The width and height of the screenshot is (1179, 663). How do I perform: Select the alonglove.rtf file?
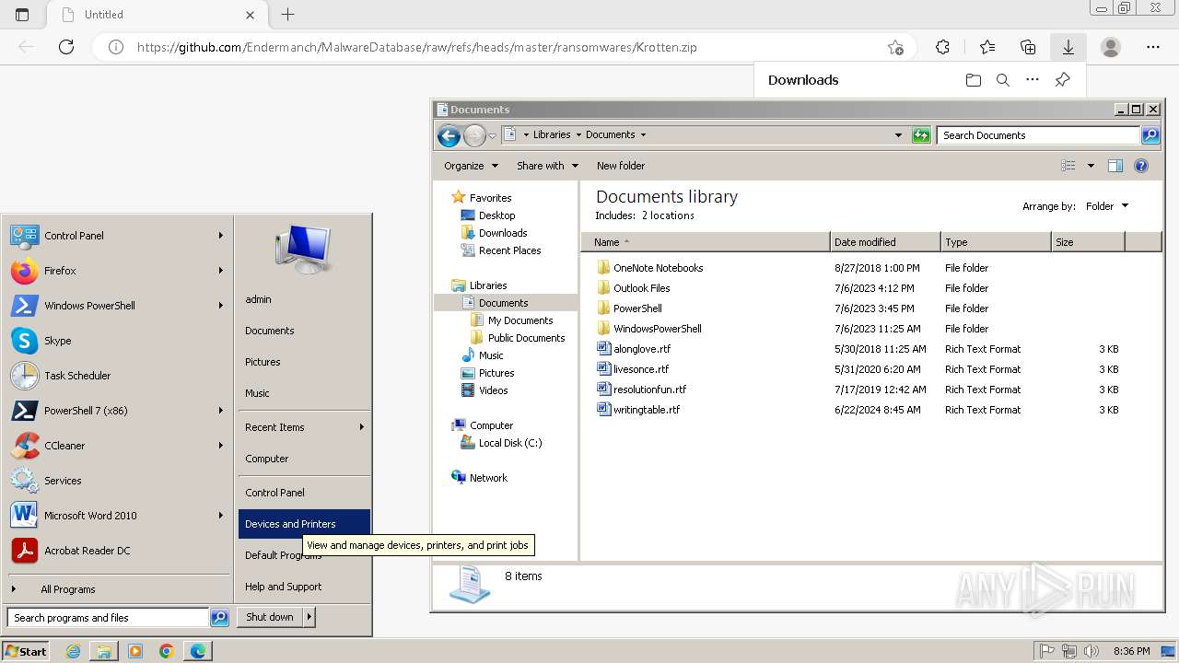click(642, 349)
